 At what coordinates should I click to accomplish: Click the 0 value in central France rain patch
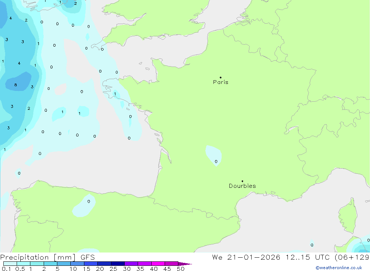tap(216, 162)
